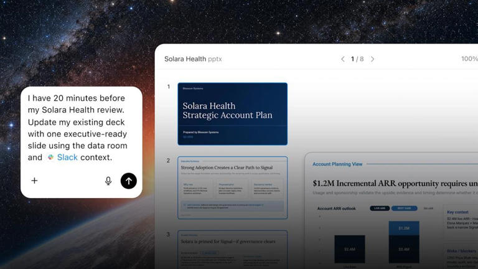Viewport: 478px width, 269px height.
Task: Click the Account ARR outlook chart label
Action: coord(337,209)
